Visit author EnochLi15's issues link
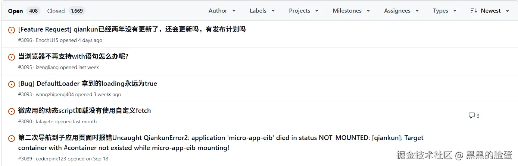Image resolution: width=518 pixels, height=166 pixels. click(x=47, y=40)
